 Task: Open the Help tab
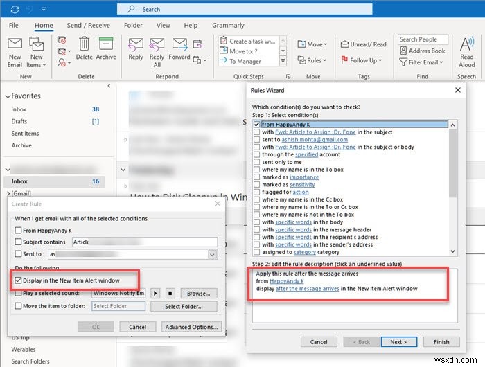point(191,26)
